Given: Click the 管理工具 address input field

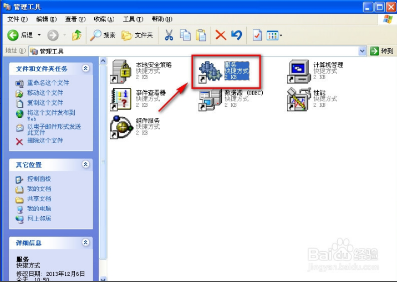Looking at the screenshot, I should 194,51.
